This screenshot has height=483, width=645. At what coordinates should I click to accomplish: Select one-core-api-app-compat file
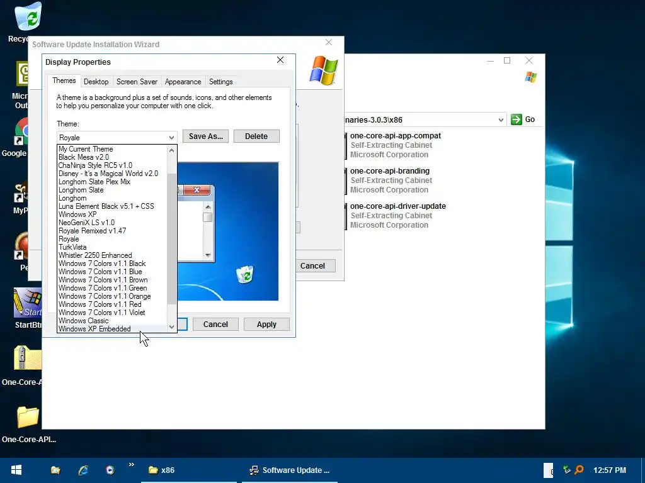(396, 145)
